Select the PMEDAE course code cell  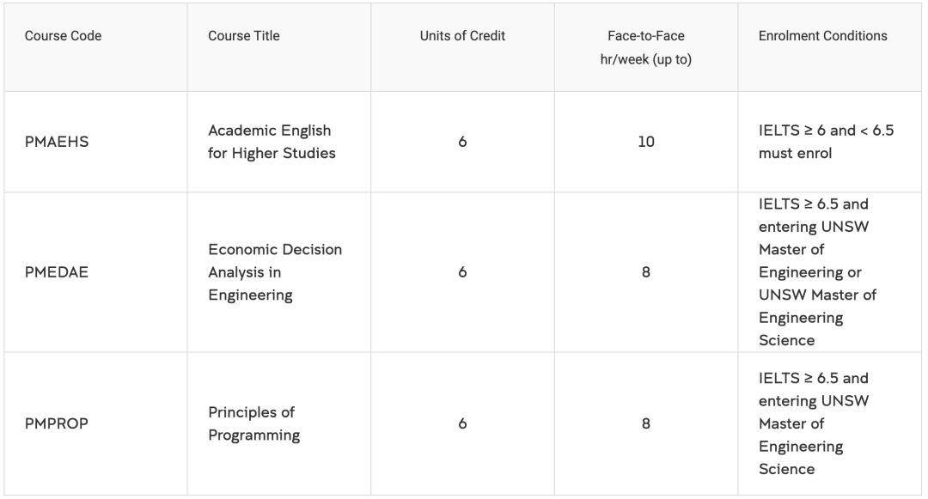point(57,272)
